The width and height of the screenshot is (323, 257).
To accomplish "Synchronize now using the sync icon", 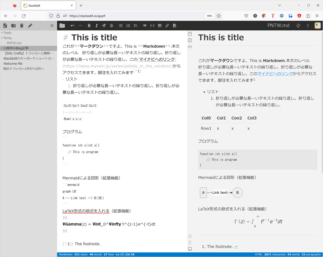I will [x=298, y=26].
